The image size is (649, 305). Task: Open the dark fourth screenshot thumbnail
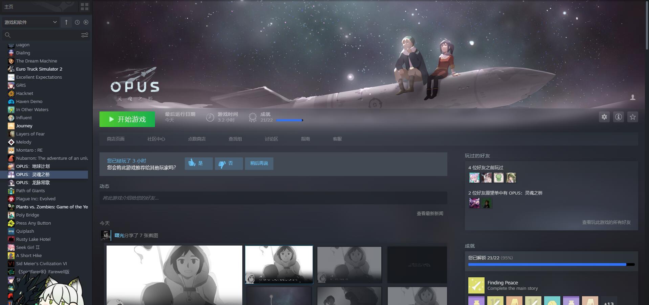coord(417,265)
